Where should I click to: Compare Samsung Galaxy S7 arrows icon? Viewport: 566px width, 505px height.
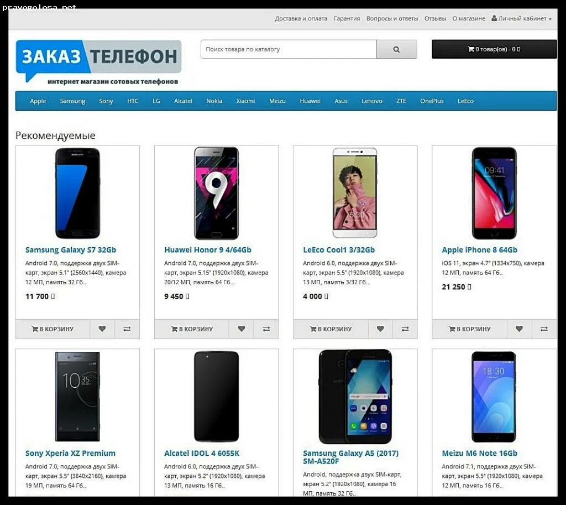tap(127, 329)
